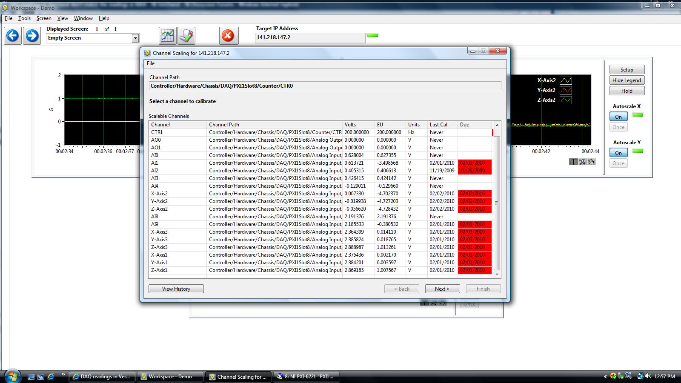
Task: Select the crosshair cursor graph tool
Action: pyautogui.click(x=573, y=162)
